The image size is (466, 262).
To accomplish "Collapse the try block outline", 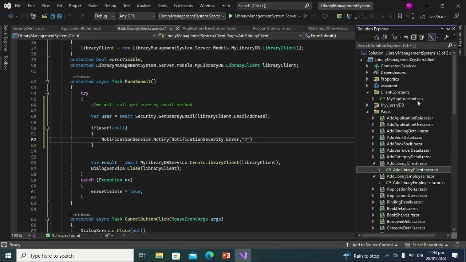I will pos(47,94).
